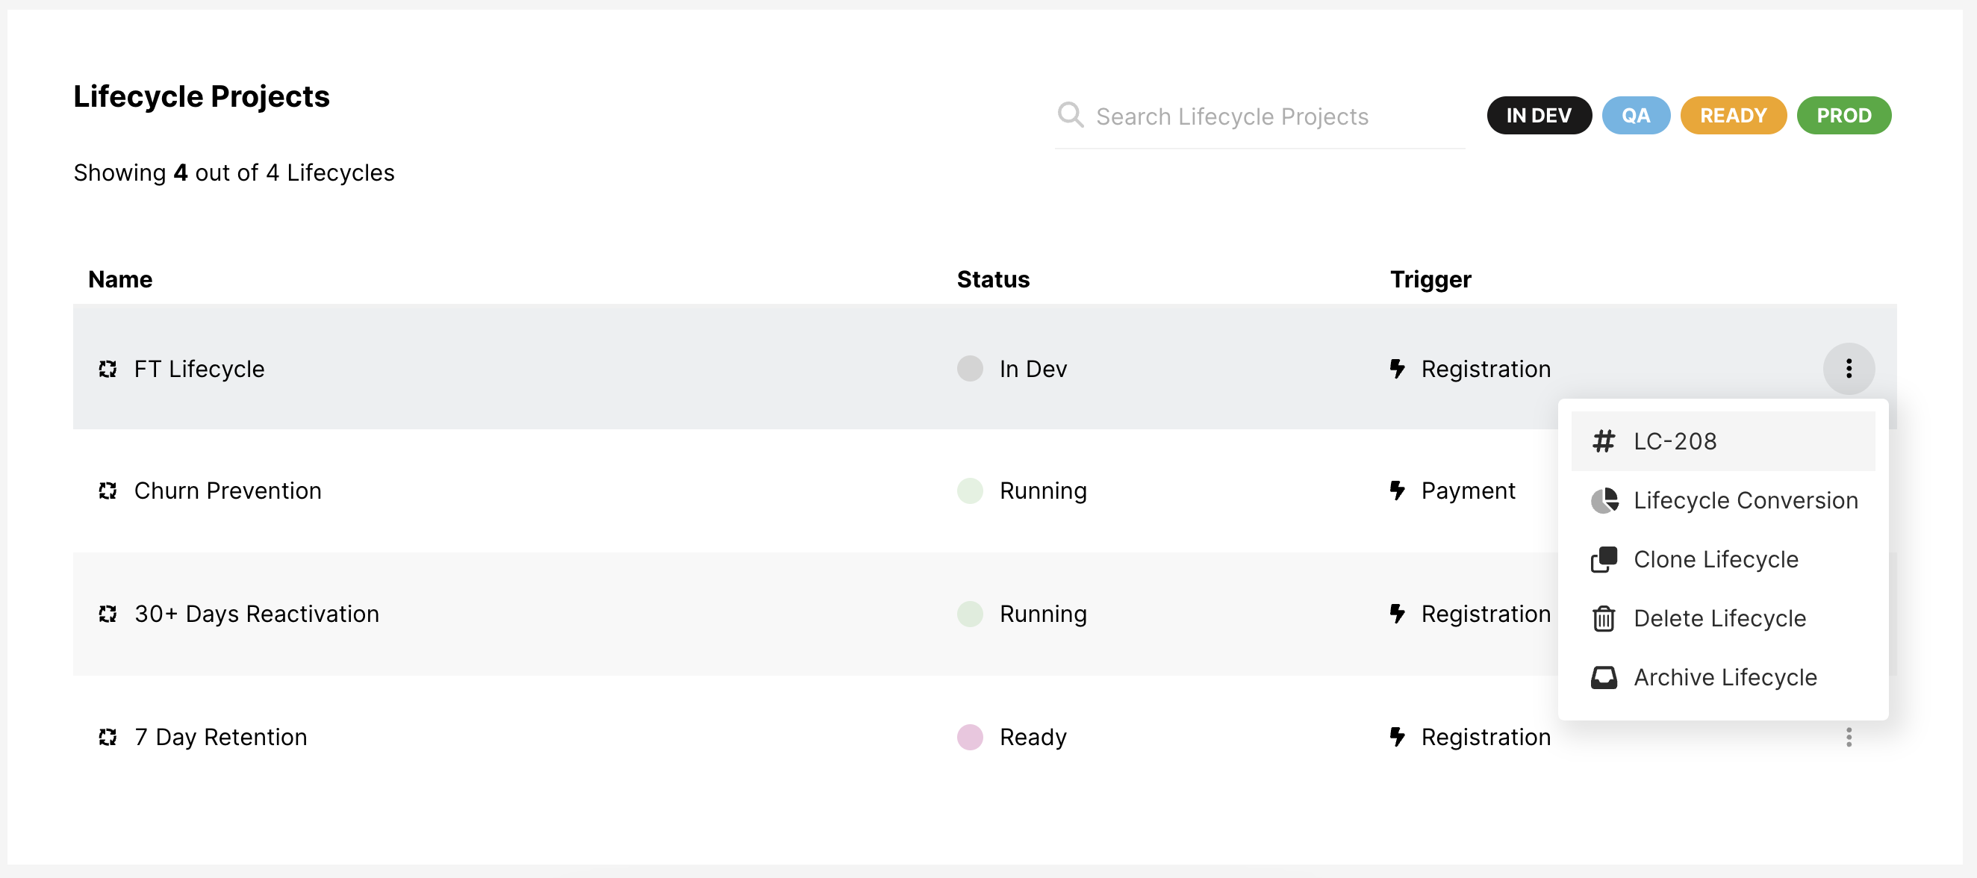The width and height of the screenshot is (1977, 878).
Task: Toggle the PROD status filter
Action: pos(1843,115)
